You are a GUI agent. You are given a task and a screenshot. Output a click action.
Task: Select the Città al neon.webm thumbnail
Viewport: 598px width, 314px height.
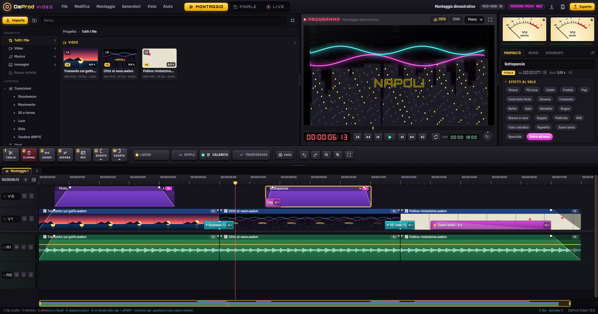point(120,58)
